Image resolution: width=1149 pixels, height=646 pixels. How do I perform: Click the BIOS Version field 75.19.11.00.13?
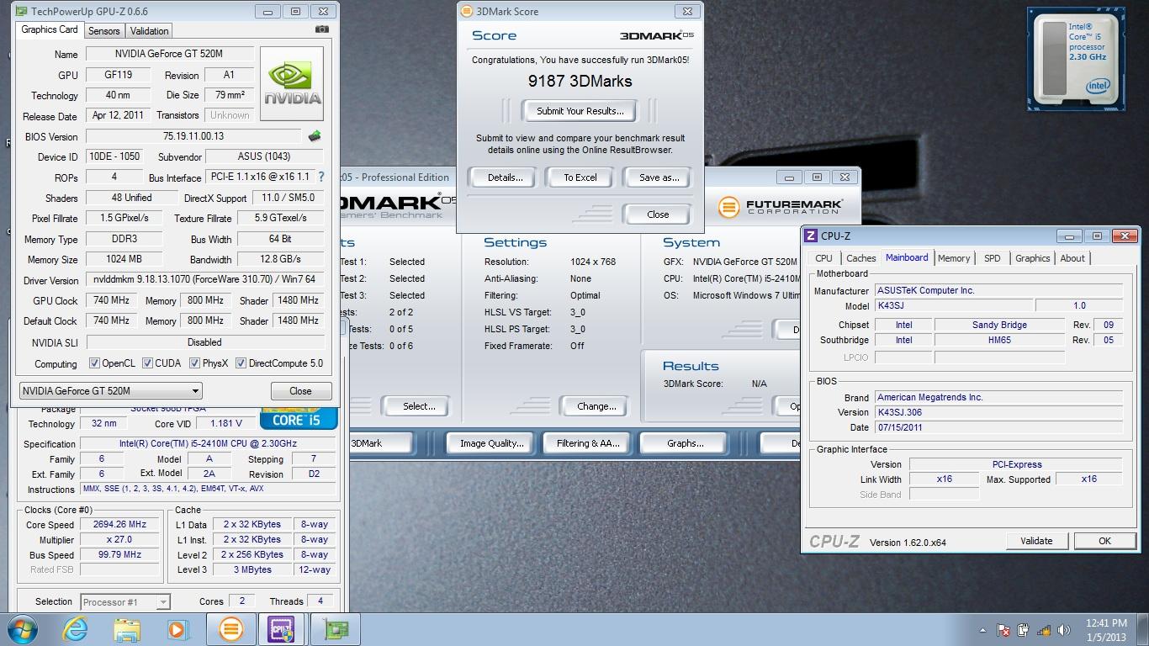pyautogui.click(x=193, y=136)
